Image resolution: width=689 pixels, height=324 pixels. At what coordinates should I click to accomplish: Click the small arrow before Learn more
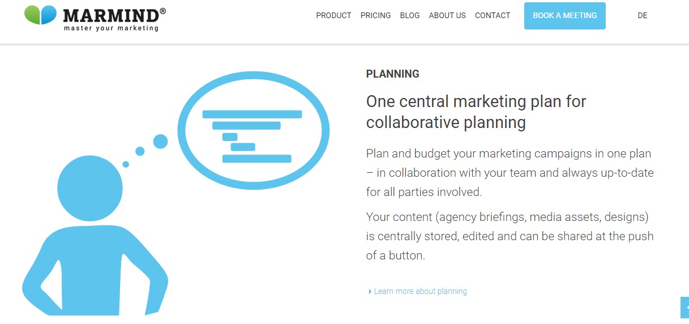click(370, 291)
